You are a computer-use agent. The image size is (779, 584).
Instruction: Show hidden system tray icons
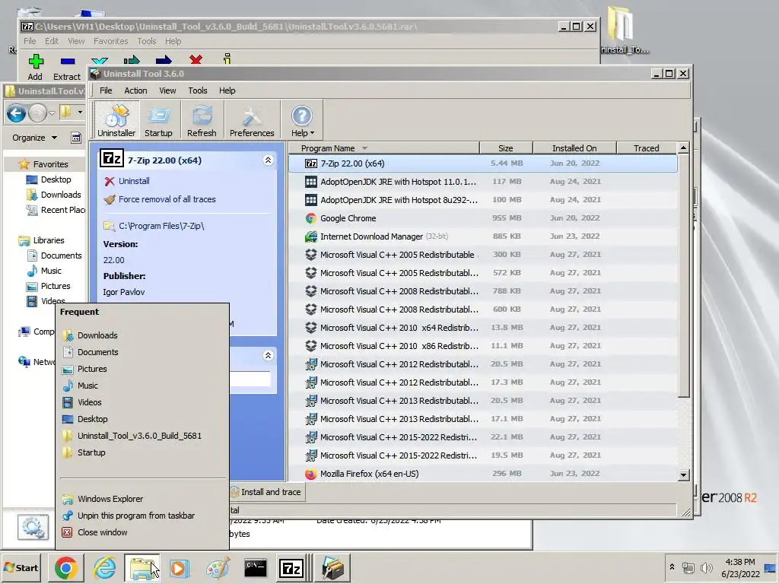(x=672, y=567)
